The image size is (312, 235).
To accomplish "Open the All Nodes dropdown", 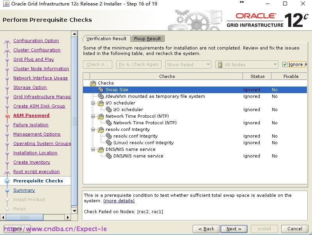I will pyautogui.click(x=247, y=65).
